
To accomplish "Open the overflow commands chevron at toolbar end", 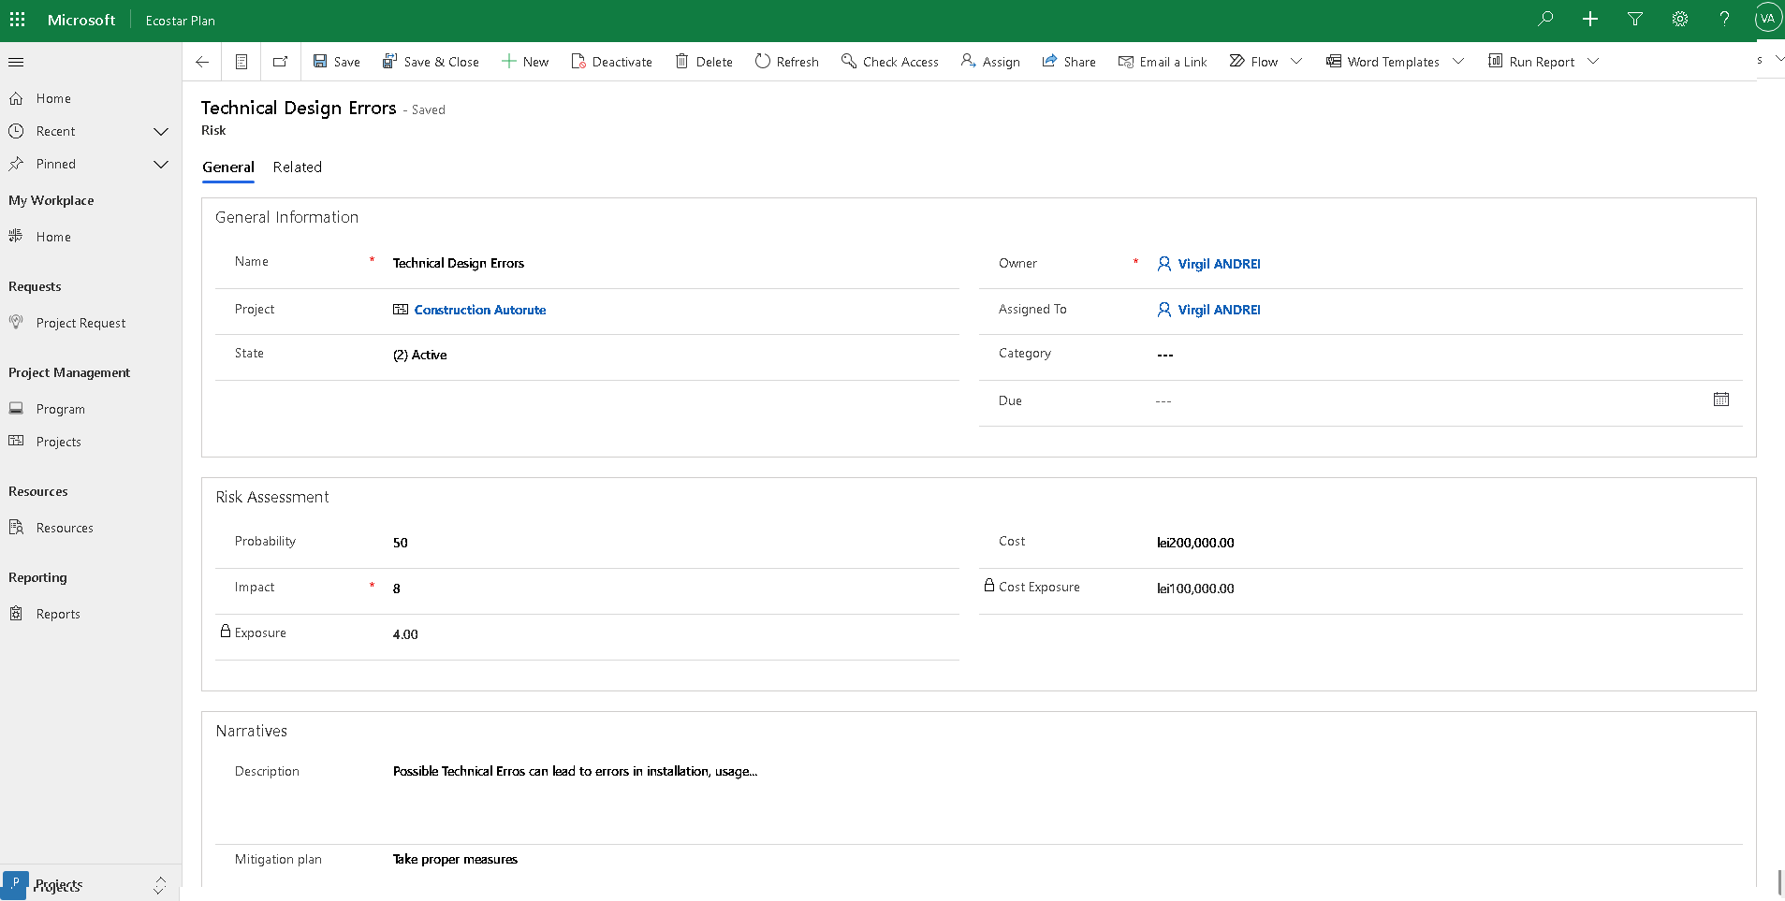I will pyautogui.click(x=1779, y=59).
